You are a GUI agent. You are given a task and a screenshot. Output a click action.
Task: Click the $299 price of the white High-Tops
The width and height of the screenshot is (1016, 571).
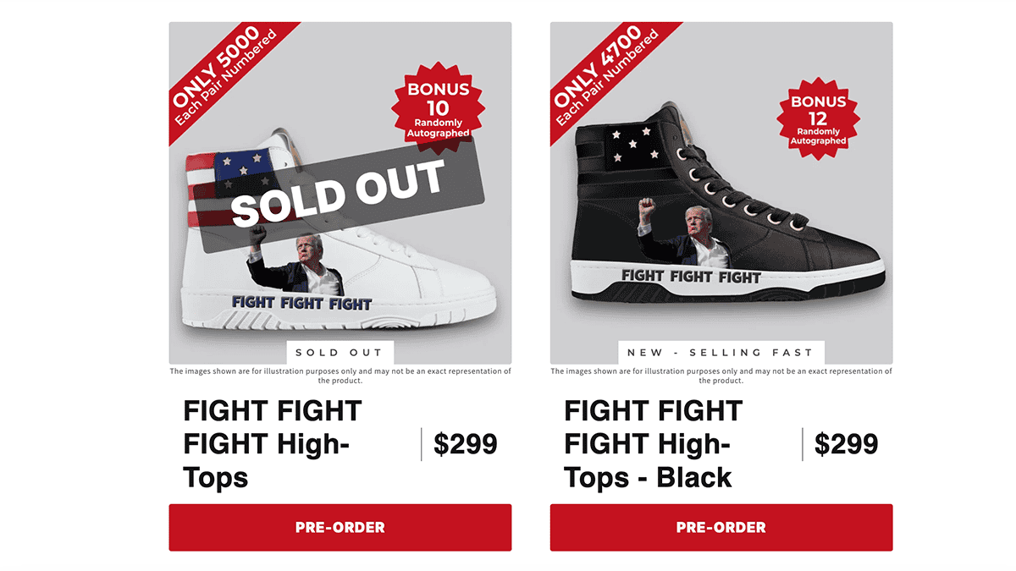click(x=465, y=444)
